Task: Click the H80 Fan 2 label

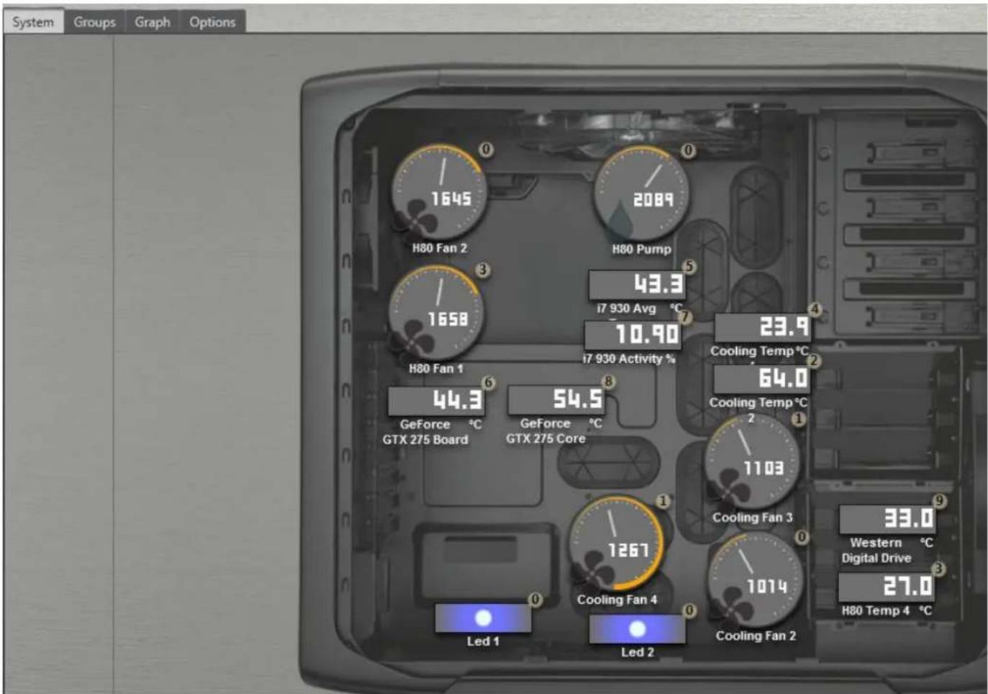Action: [x=440, y=248]
